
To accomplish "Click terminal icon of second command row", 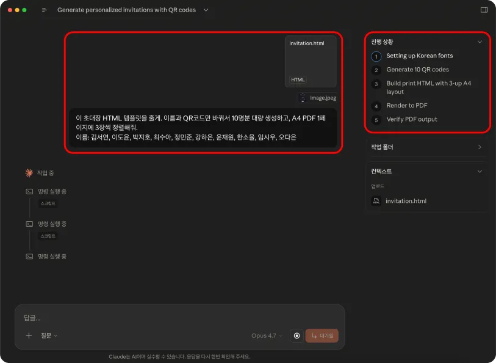I will (x=29, y=224).
